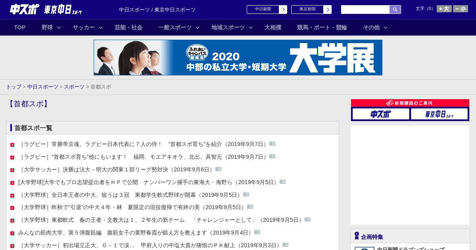Image resolution: width=476 pixels, height=250 pixels.
Task: Click 中スポ subscription button in sidebar
Action: click(381, 114)
